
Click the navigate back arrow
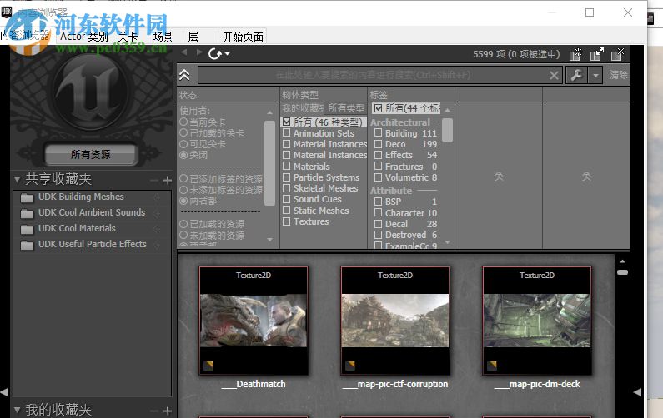coord(184,52)
